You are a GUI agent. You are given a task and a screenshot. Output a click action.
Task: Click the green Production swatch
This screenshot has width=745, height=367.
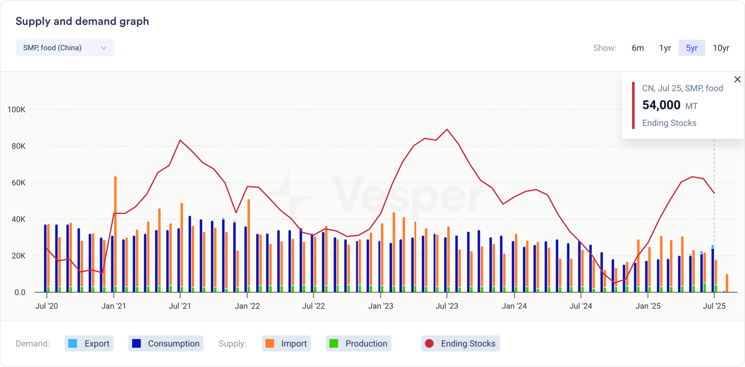click(x=333, y=343)
